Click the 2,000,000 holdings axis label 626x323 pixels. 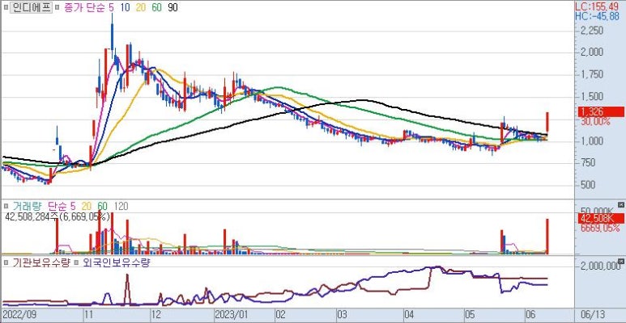click(x=598, y=266)
